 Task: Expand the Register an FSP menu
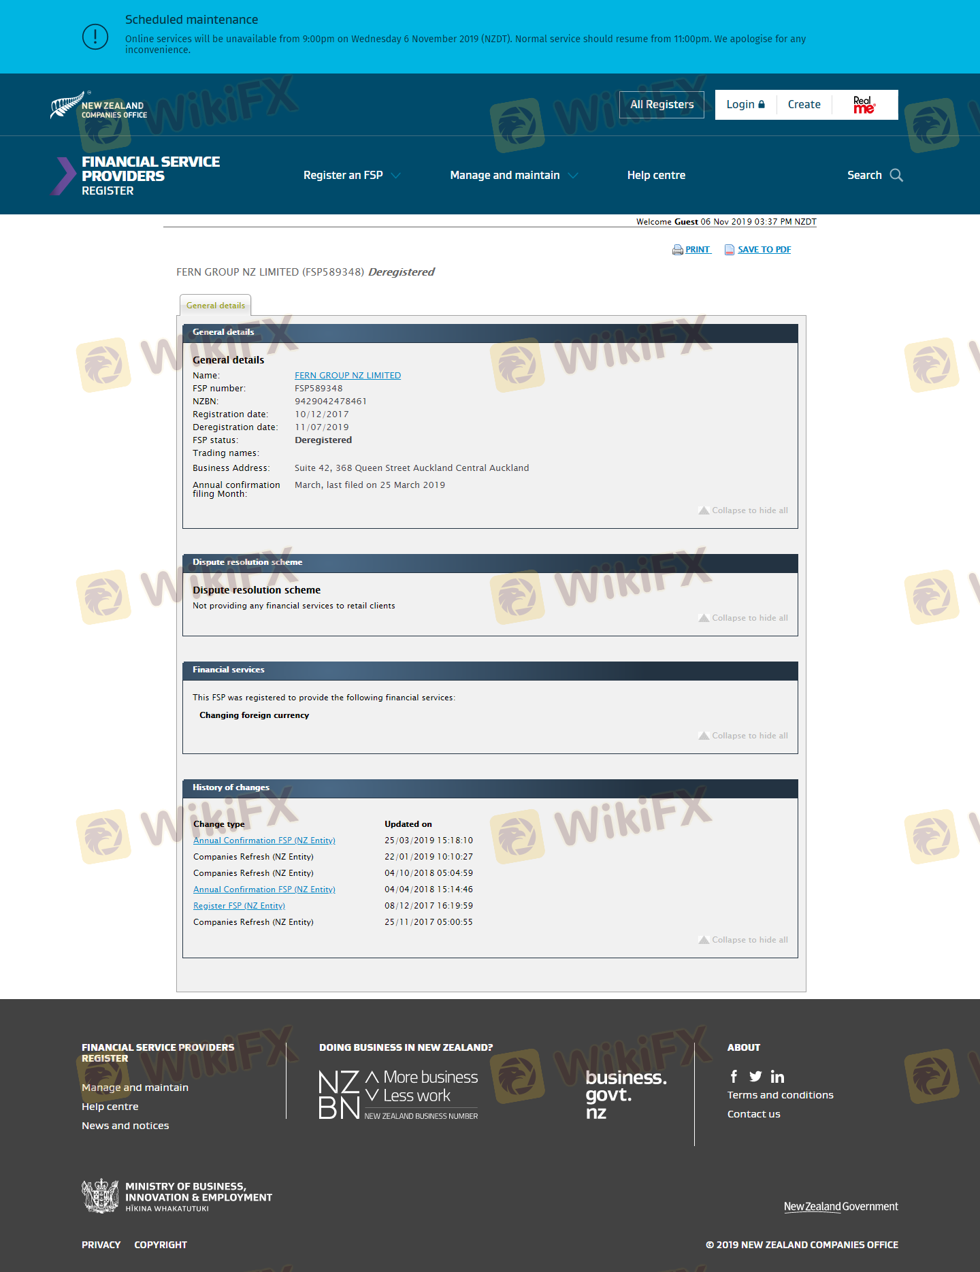pos(351,176)
